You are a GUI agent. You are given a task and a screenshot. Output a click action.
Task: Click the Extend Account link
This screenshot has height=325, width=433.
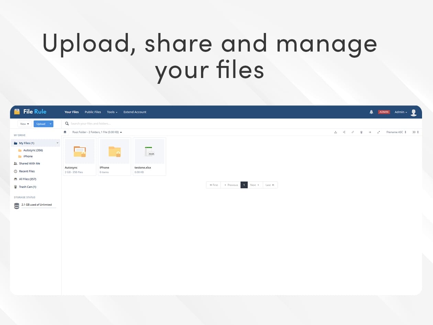(135, 112)
